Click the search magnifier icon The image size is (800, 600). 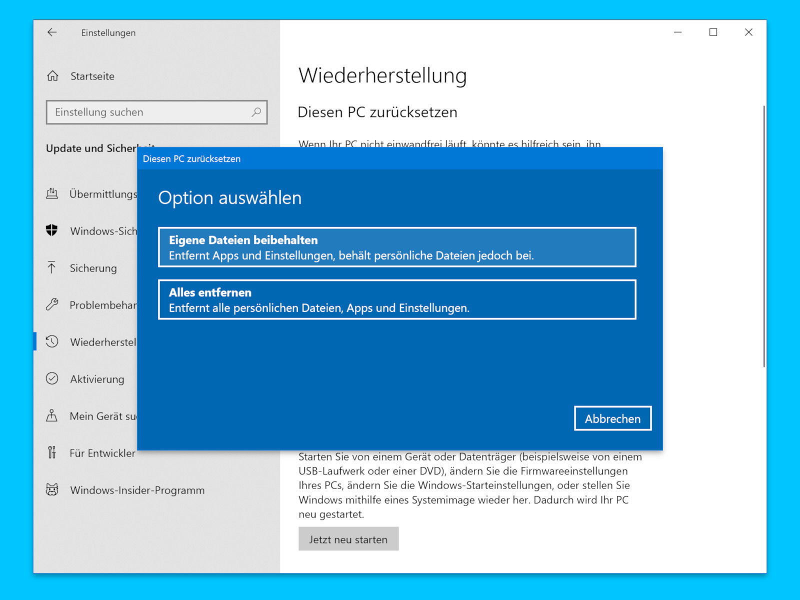coord(256,112)
